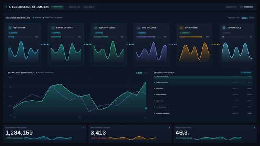
Task: Toggle the Completed legend filter
Action: click(48, 18)
